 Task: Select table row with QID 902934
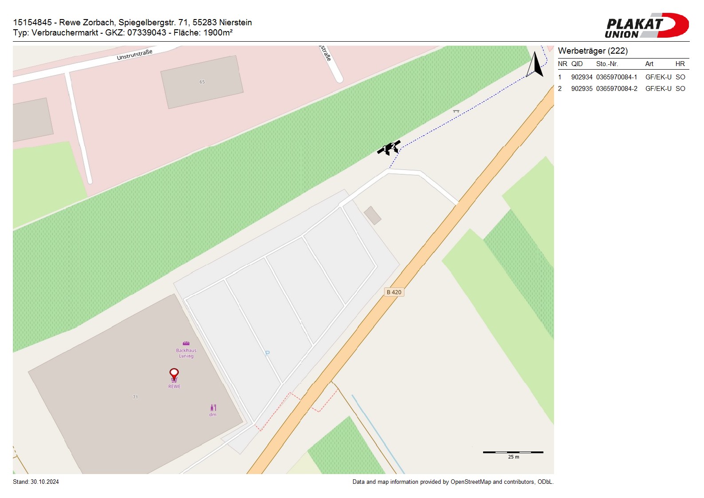(623, 77)
